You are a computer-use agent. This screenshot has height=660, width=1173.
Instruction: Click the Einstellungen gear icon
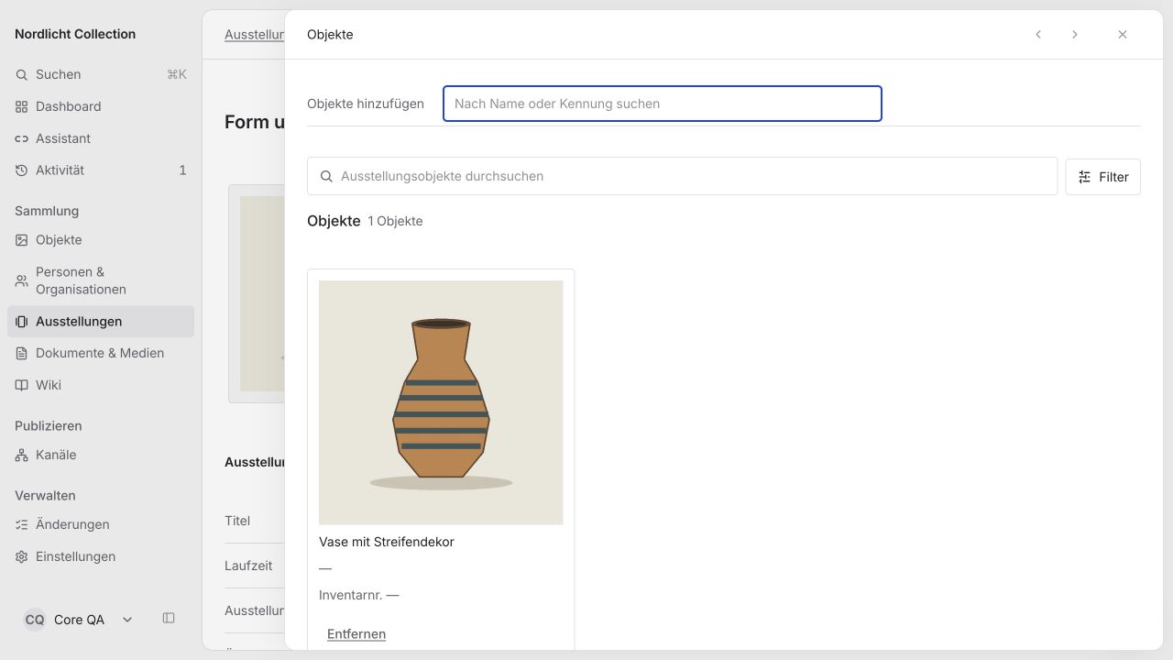tap(22, 556)
